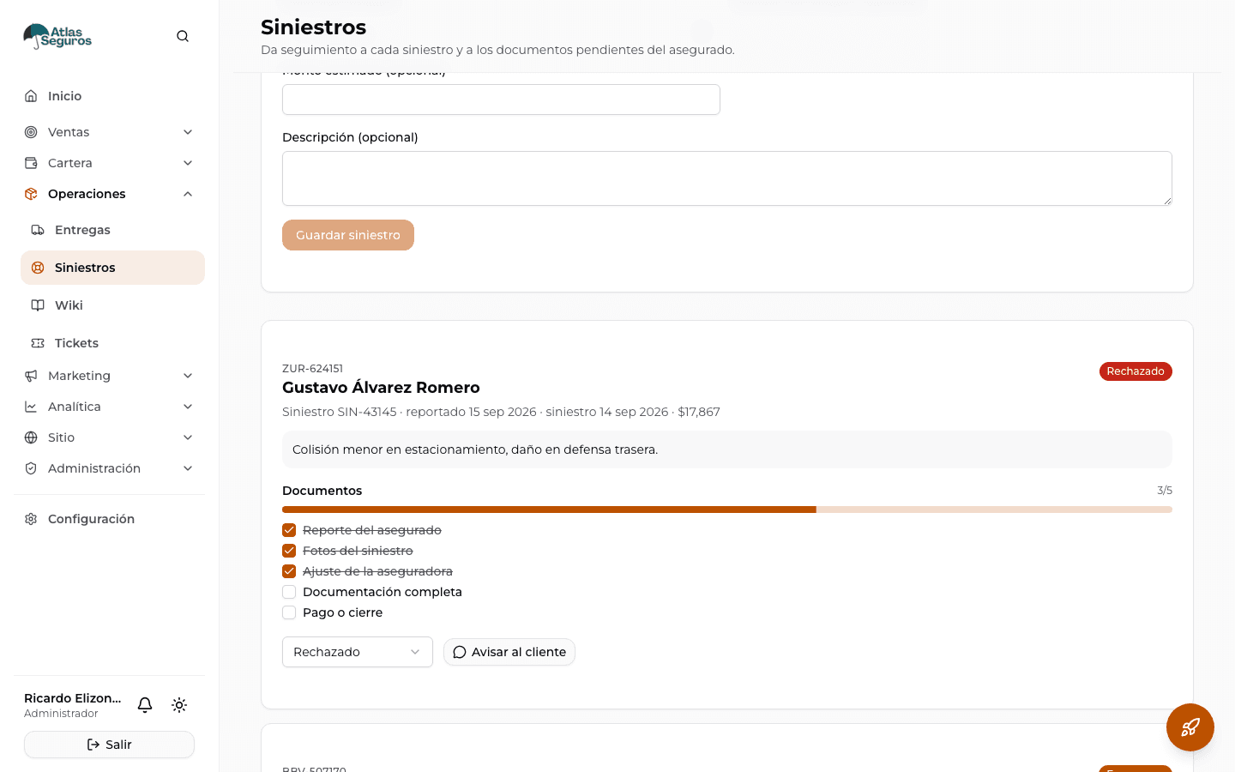The image size is (1235, 772).
Task: Click the Analítica chart icon
Action: pos(31,407)
